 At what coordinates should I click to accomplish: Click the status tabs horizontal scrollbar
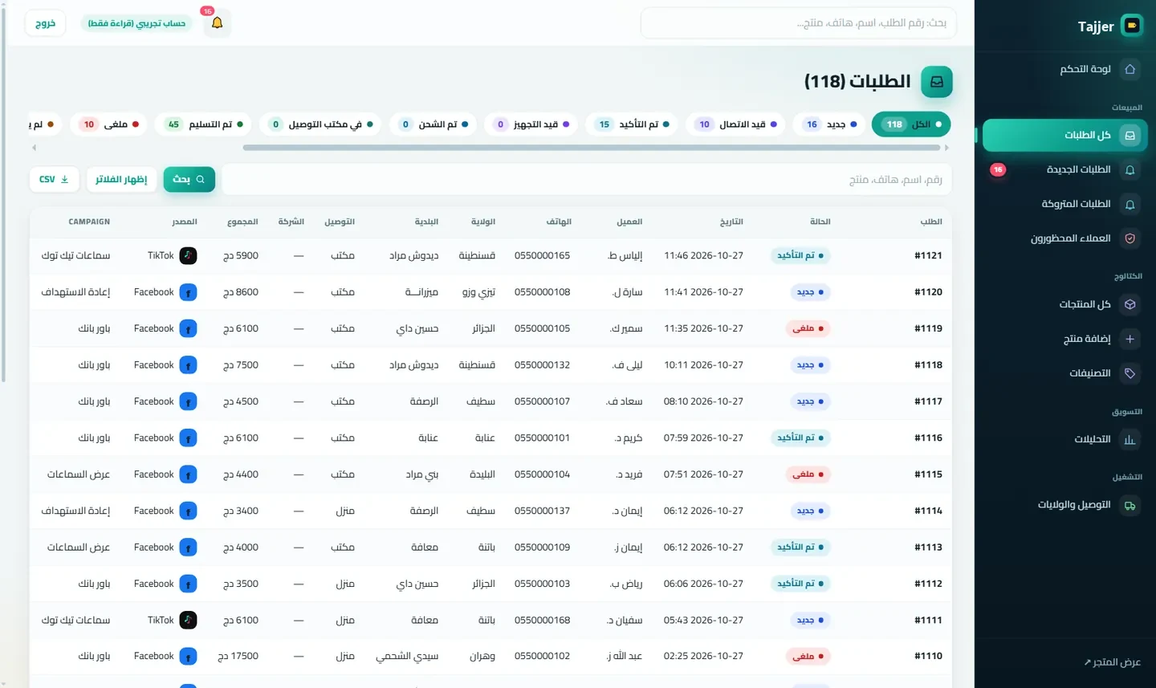pos(592,148)
